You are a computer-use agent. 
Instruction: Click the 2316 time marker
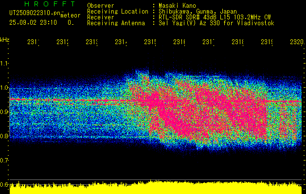(x=179, y=42)
